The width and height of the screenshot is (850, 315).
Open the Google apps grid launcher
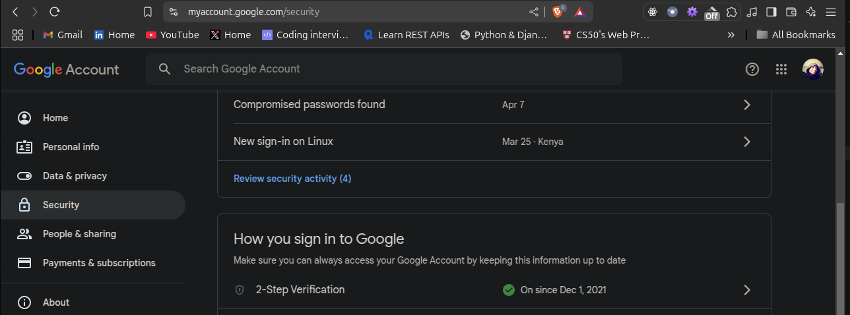coord(781,69)
